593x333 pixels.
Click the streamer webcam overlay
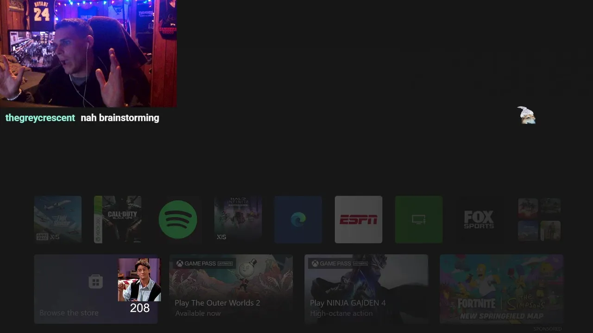[88, 53]
